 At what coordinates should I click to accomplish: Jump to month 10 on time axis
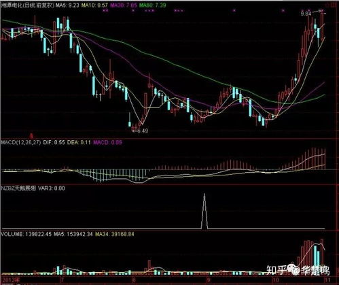275,280
